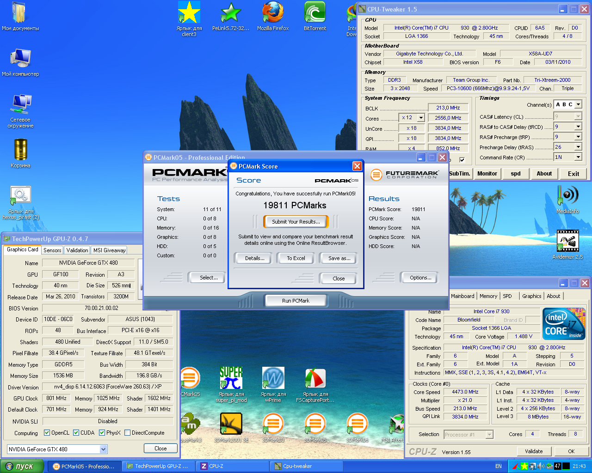The height and width of the screenshot is (473, 592).
Task: Open CAS# Latency (CL) dropdown
Action: (x=578, y=116)
